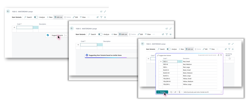Open suggestion options sliders icon
This screenshot has height=109, width=250.
pyautogui.click(x=175, y=92)
